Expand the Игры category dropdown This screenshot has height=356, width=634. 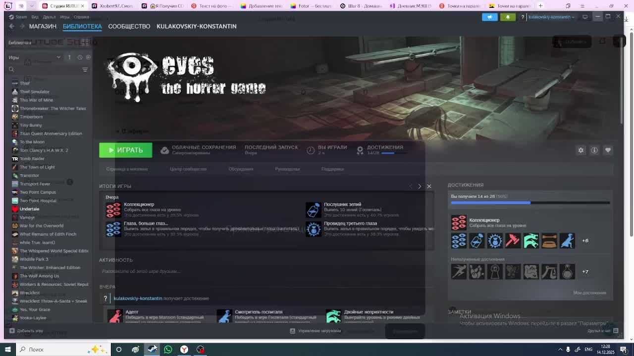click(58, 57)
